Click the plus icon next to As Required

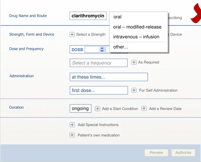[134, 62]
